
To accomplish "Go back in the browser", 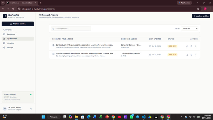I will click(x=3, y=9).
